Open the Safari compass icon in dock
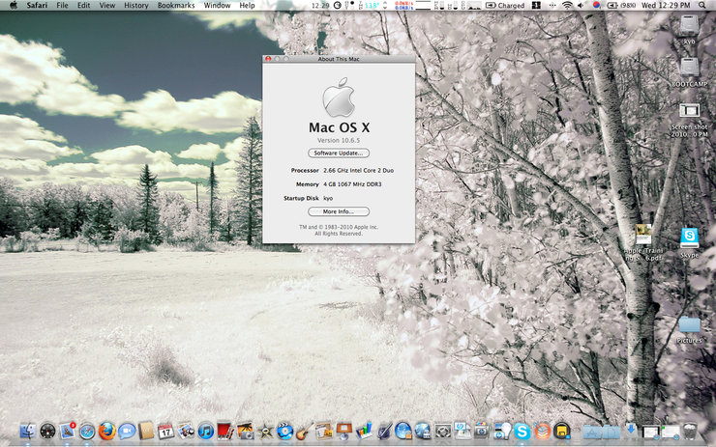 (87, 431)
